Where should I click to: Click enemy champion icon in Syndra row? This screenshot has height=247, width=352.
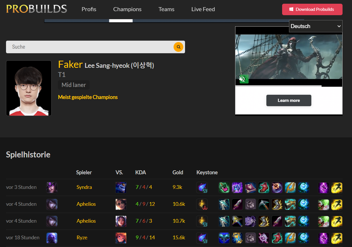[121, 187]
